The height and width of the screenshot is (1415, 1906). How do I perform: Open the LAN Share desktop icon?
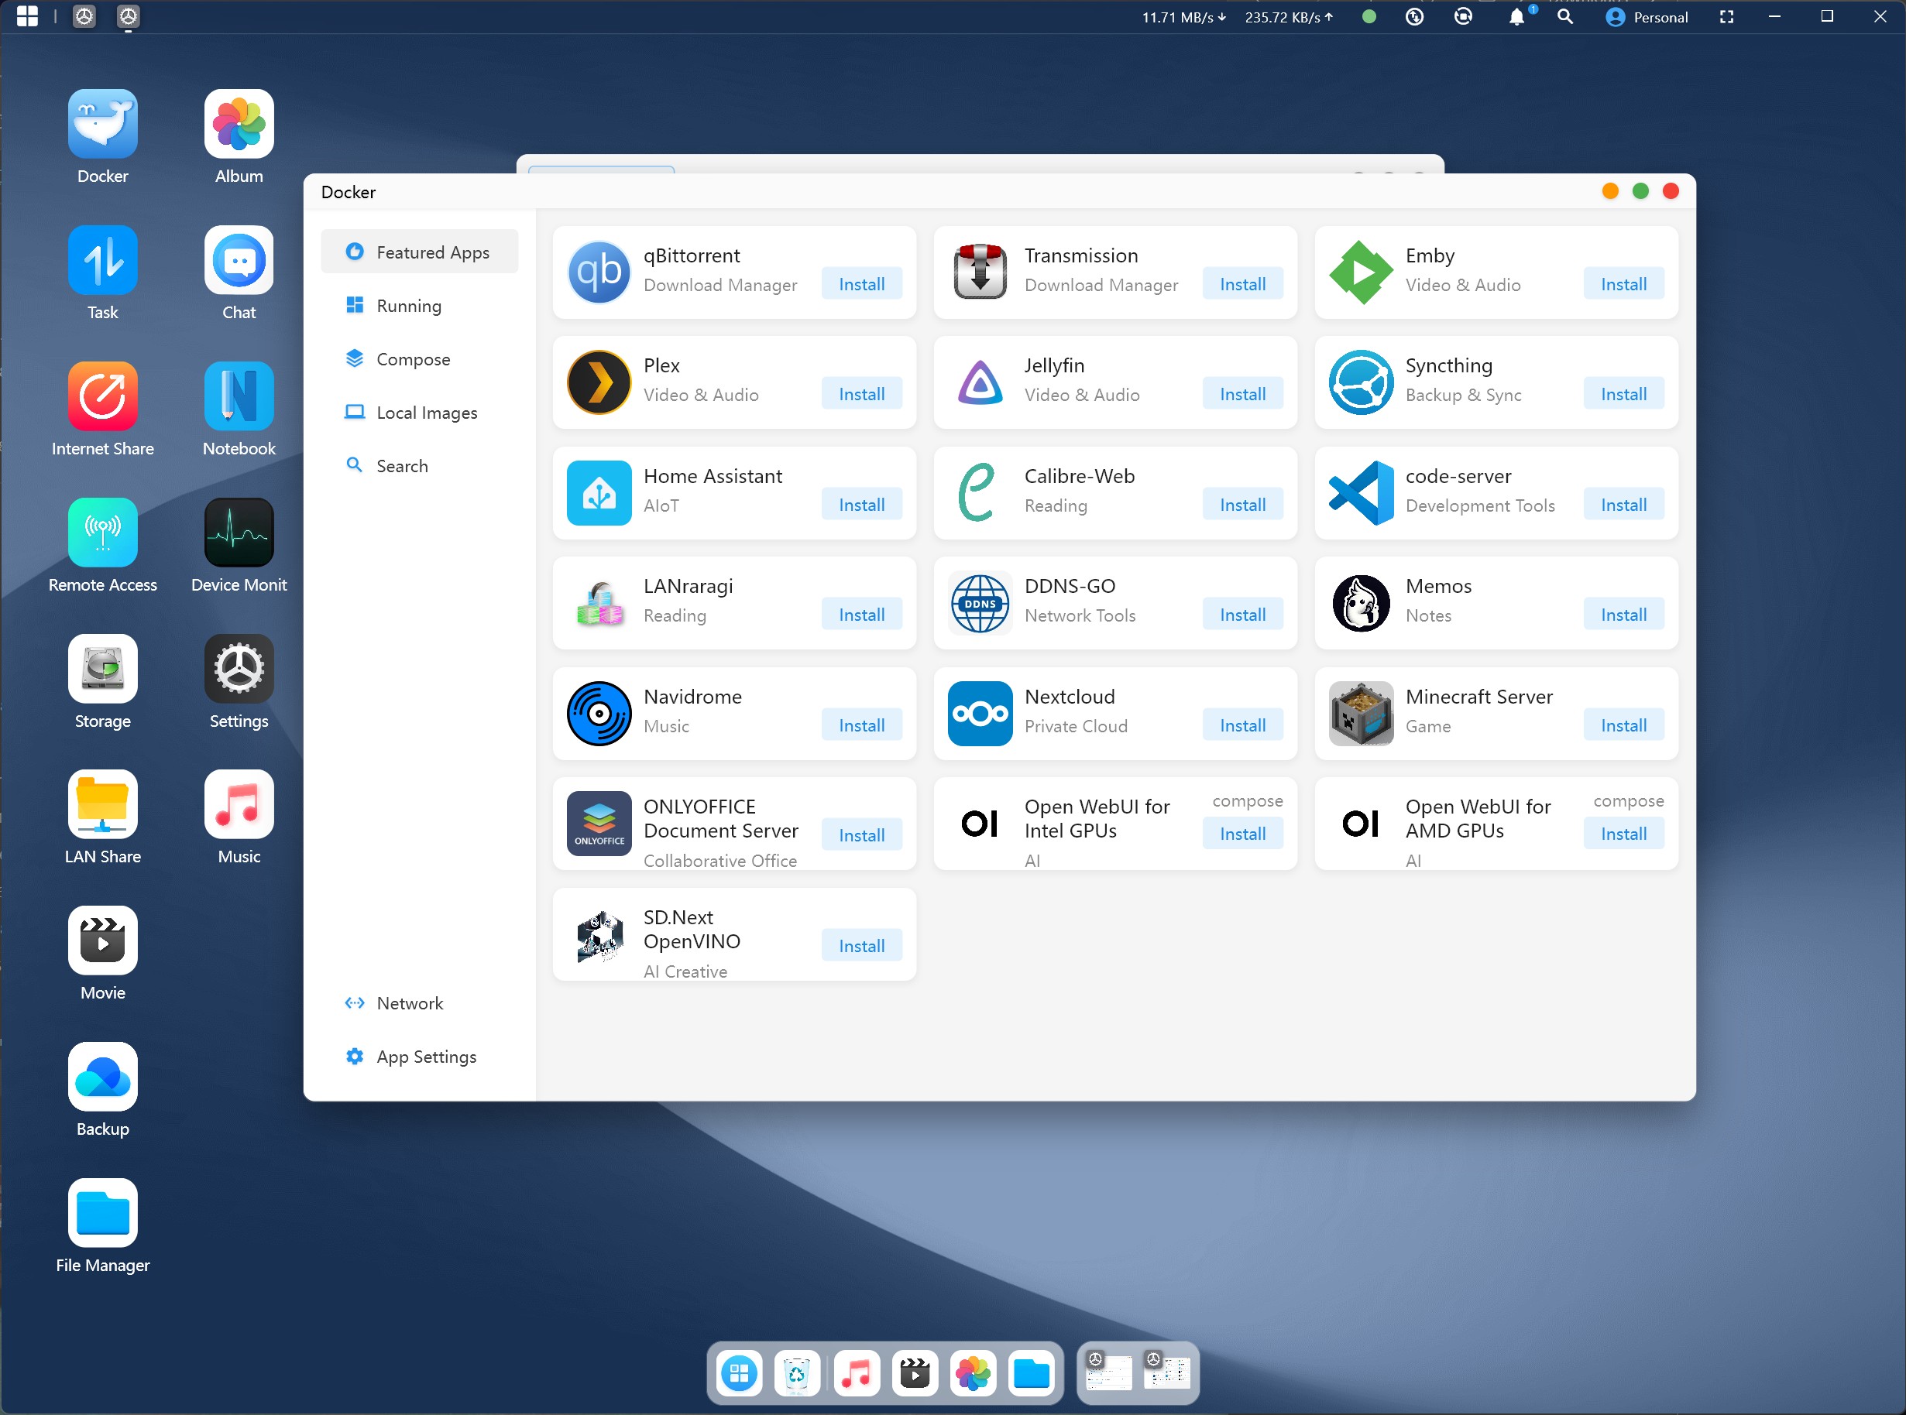pos(103,804)
